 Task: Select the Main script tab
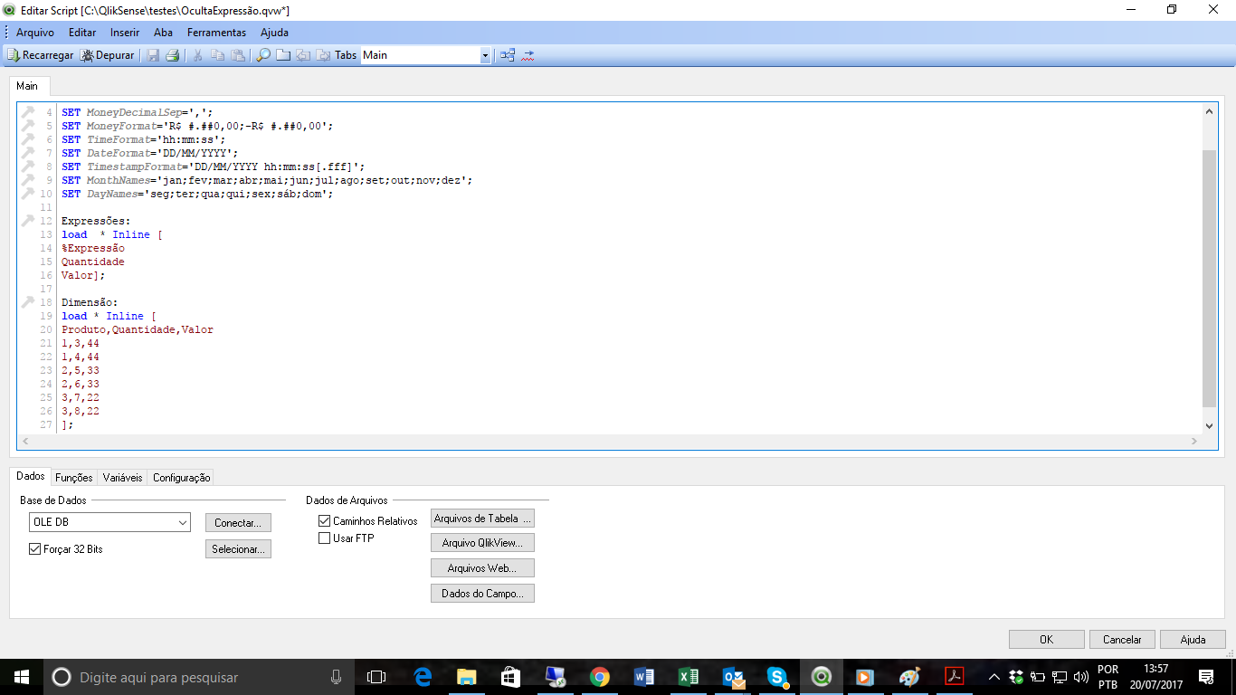(27, 86)
